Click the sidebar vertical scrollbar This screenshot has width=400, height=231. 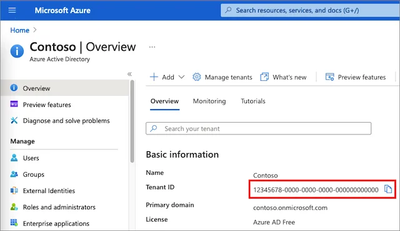pyautogui.click(x=132, y=121)
